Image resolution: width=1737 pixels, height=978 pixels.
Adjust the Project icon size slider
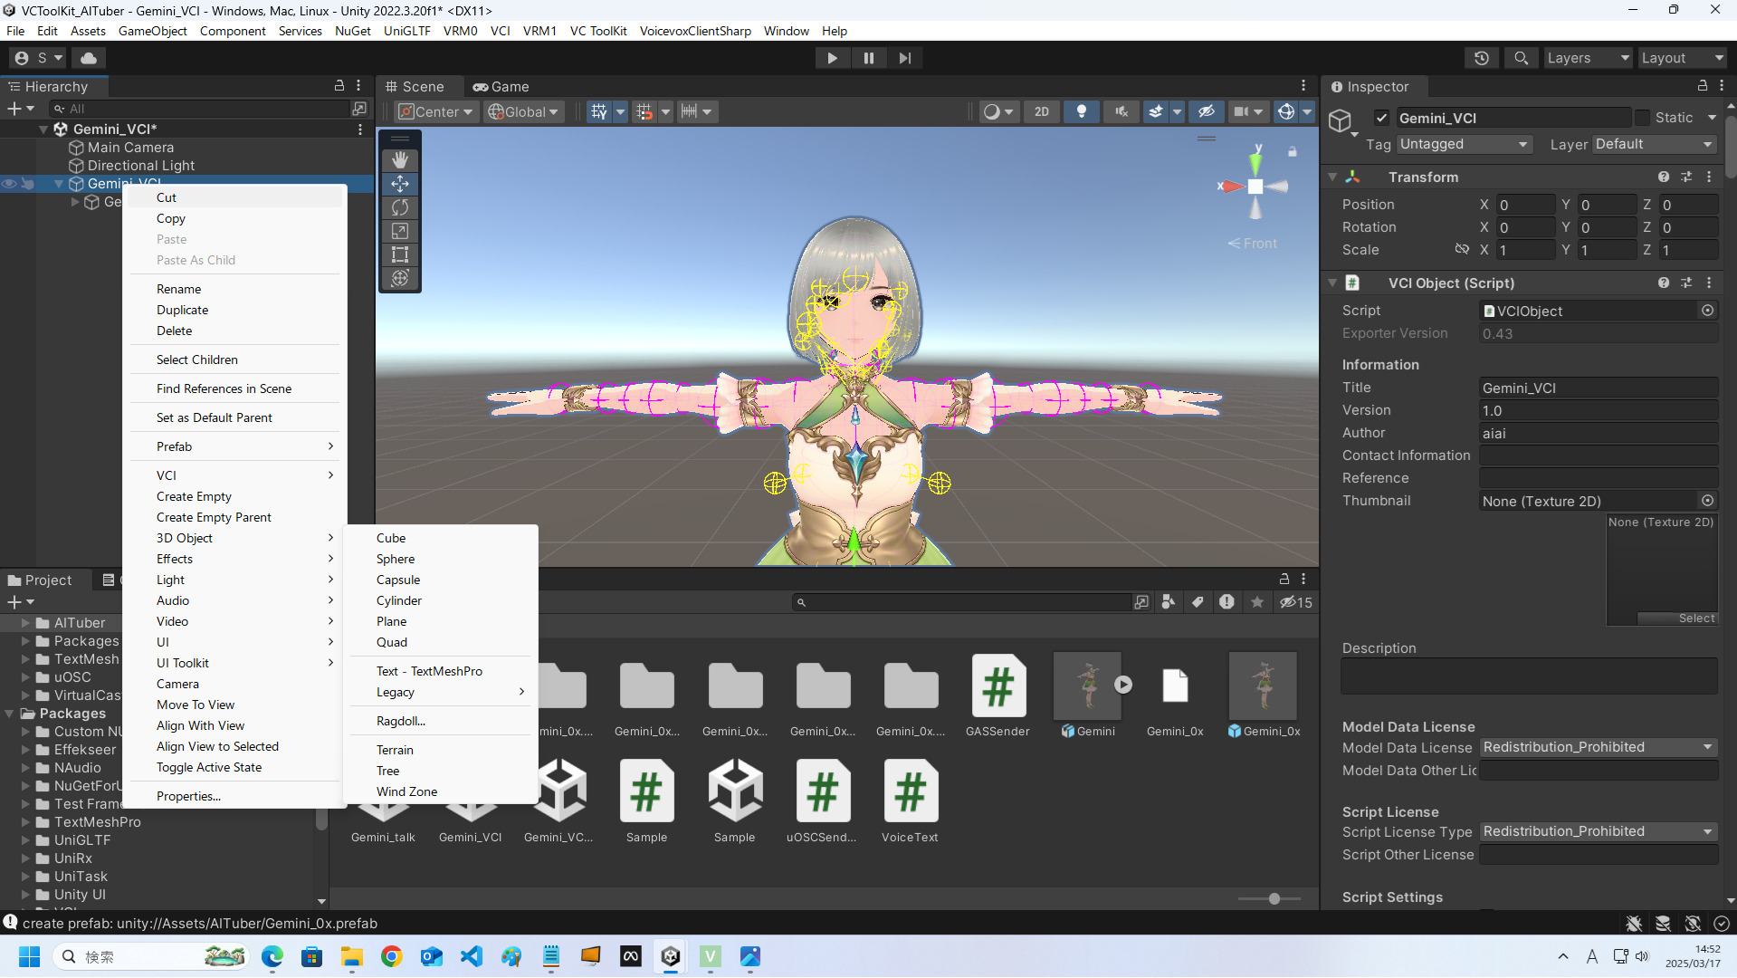[x=1274, y=898]
